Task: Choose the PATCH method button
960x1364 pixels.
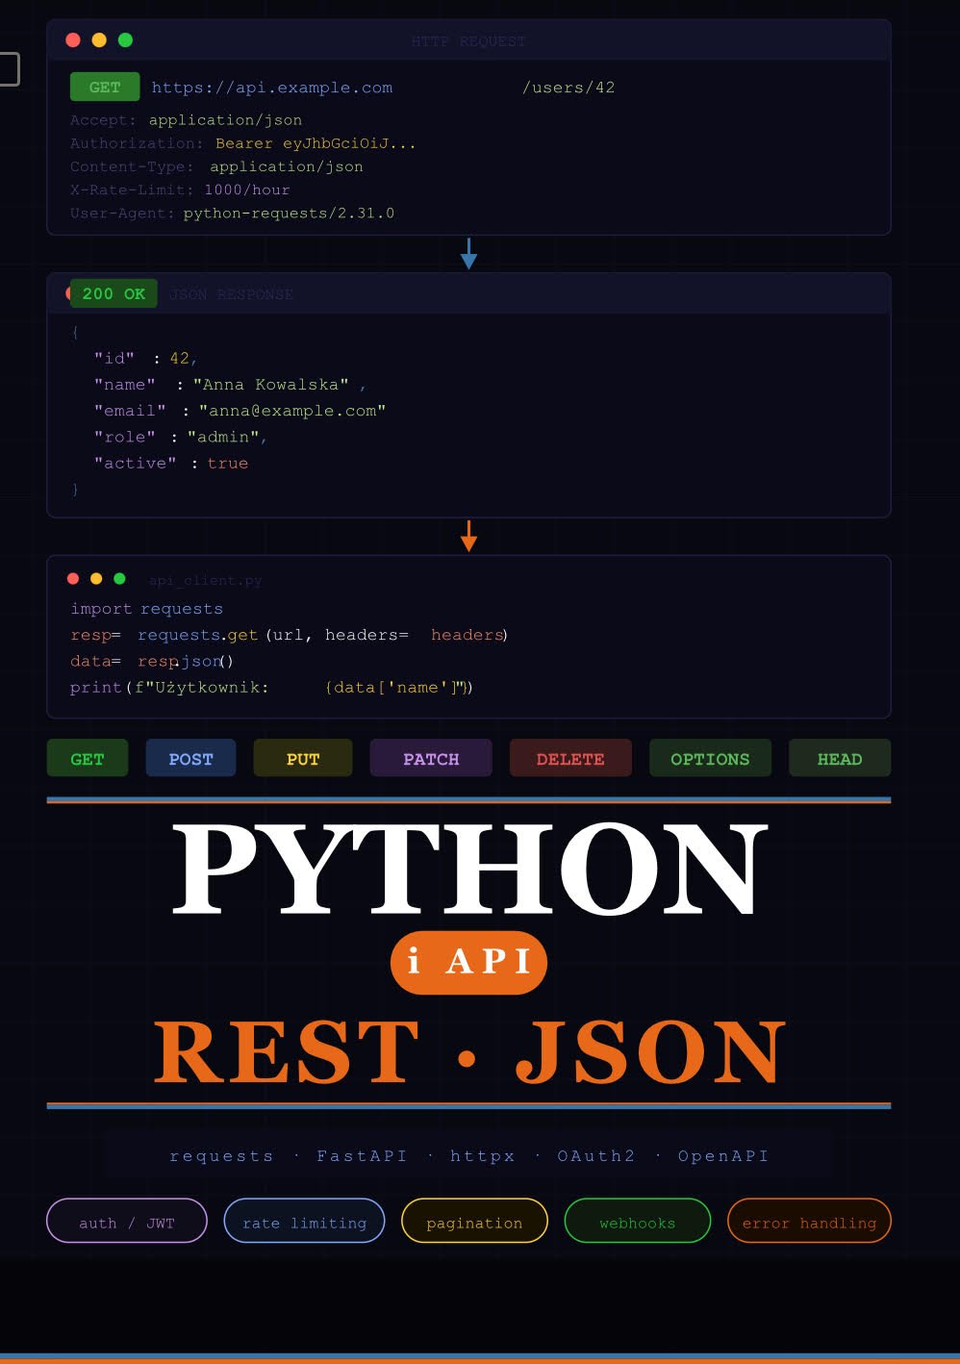Action: (x=431, y=759)
